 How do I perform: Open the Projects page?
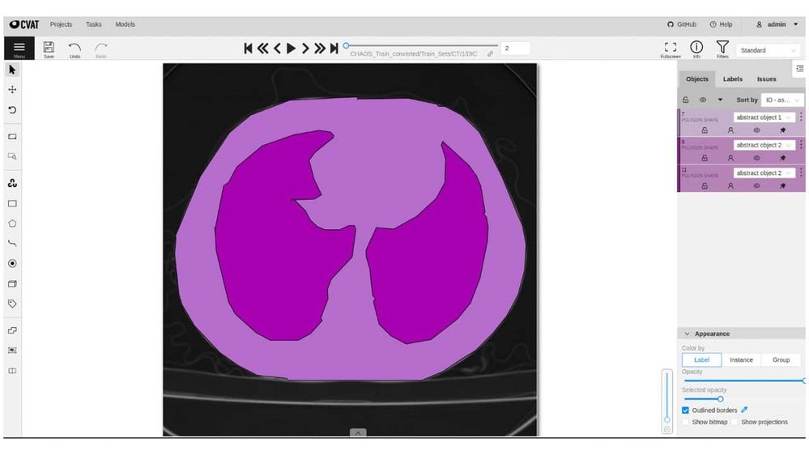61,24
